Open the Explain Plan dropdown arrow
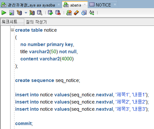The height and width of the screenshot is (129, 154). (x=26, y=13)
